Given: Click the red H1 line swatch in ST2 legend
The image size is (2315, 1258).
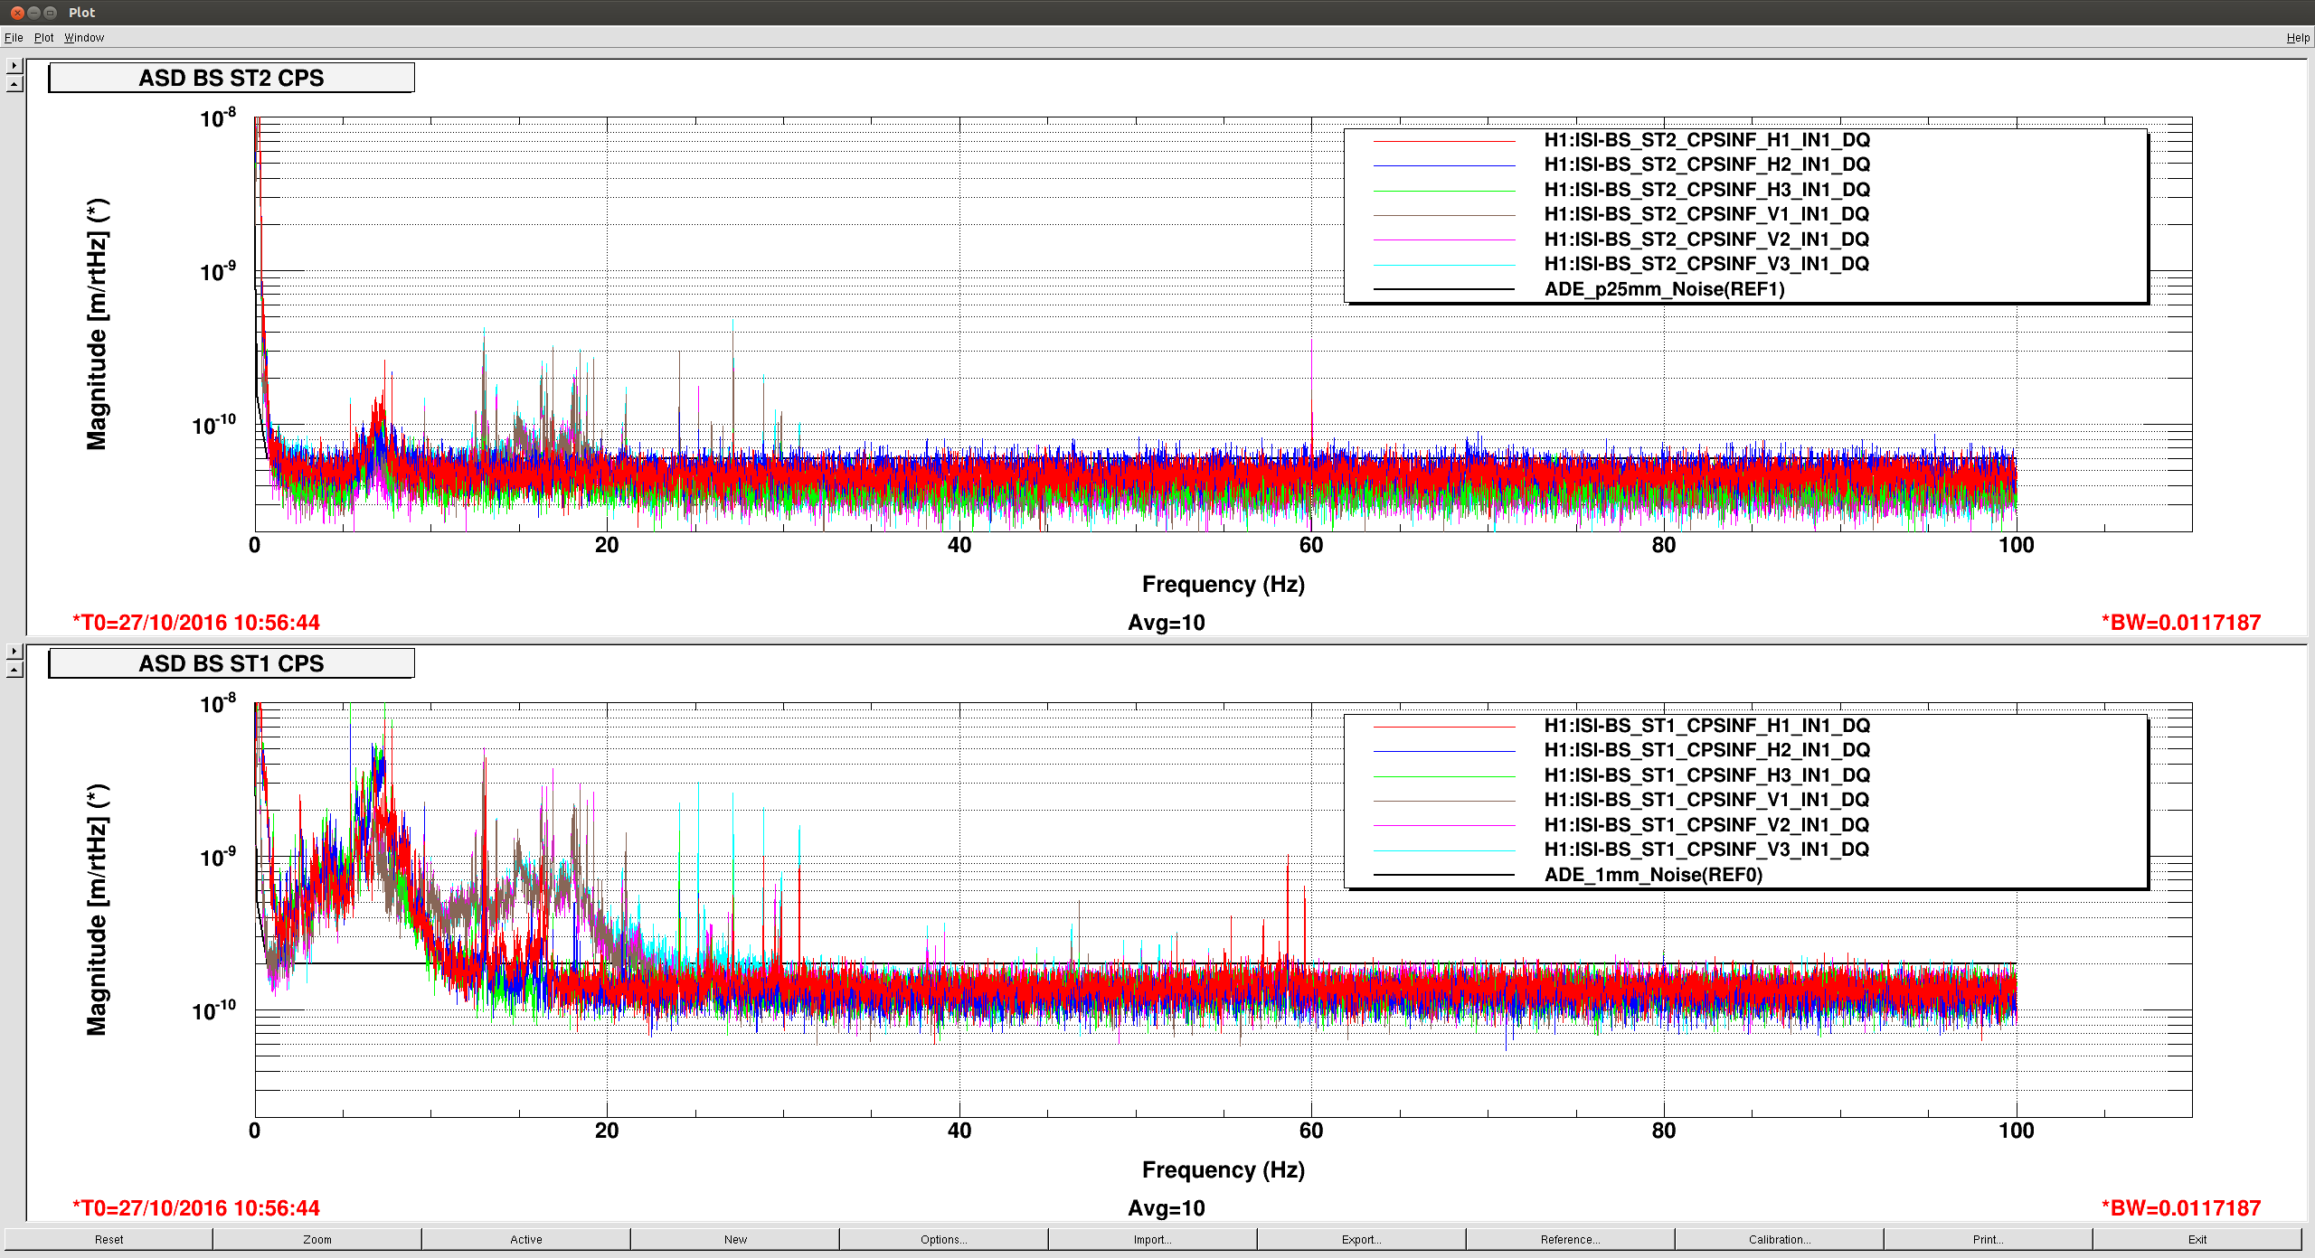Looking at the screenshot, I should (x=1444, y=141).
